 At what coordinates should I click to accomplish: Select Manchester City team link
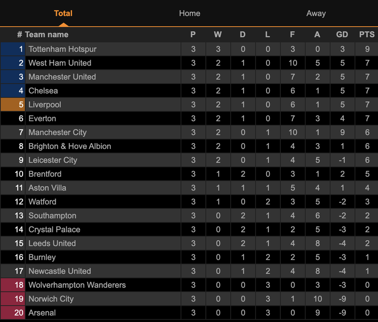coord(57,132)
